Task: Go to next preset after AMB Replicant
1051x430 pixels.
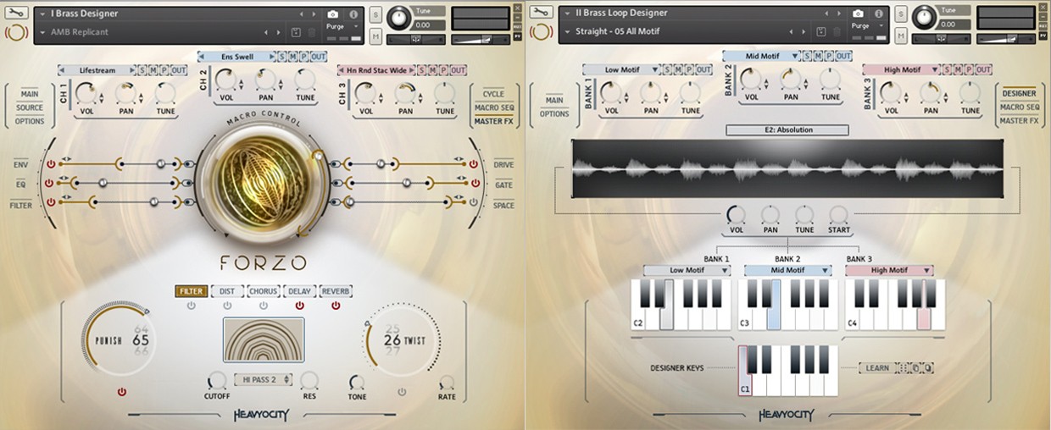Action: (x=277, y=32)
